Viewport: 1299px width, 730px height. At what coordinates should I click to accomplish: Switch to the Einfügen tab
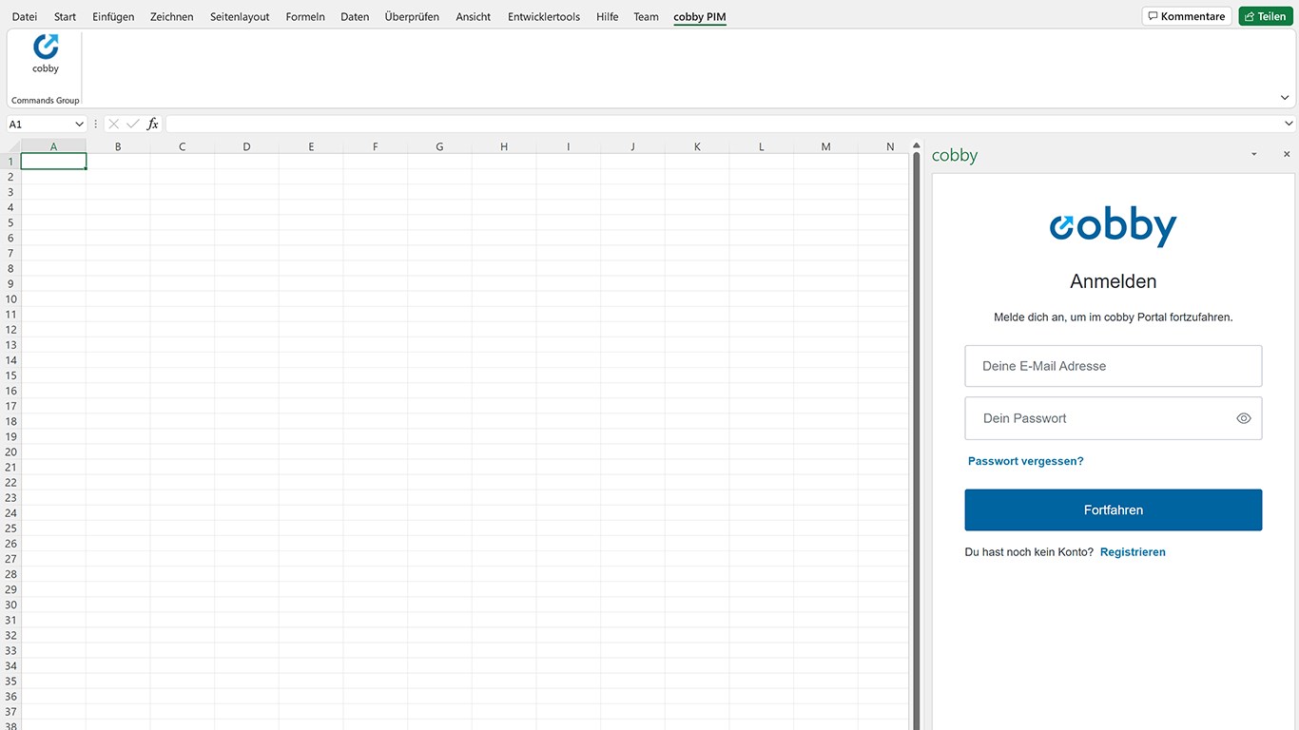point(113,17)
